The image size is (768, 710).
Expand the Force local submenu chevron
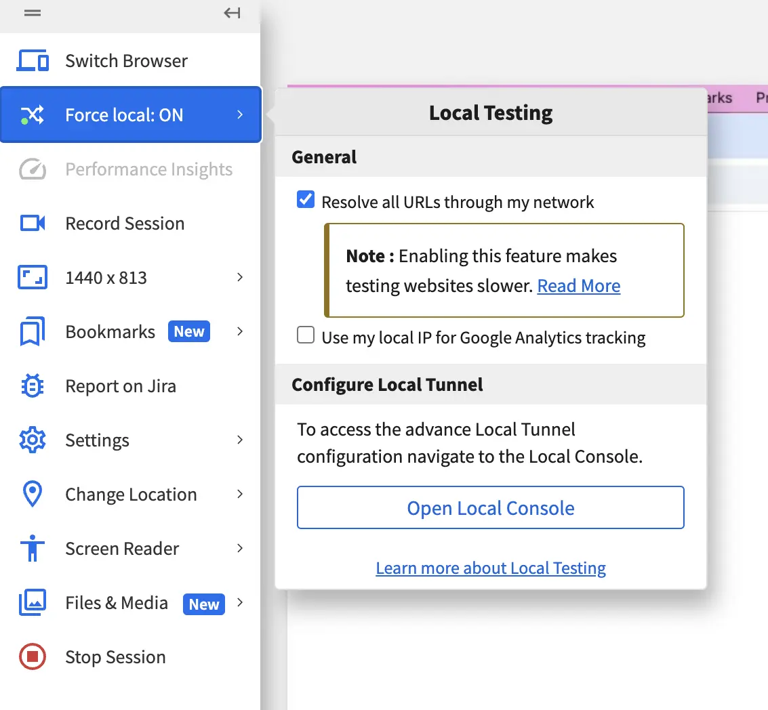[240, 114]
